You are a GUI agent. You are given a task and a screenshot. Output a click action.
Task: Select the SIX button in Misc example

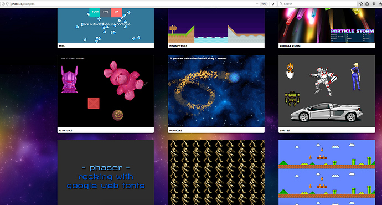pyautogui.click(x=116, y=12)
